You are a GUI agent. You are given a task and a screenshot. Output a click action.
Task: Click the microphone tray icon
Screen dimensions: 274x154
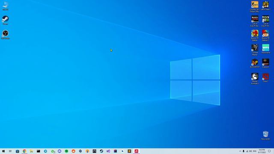(244, 151)
